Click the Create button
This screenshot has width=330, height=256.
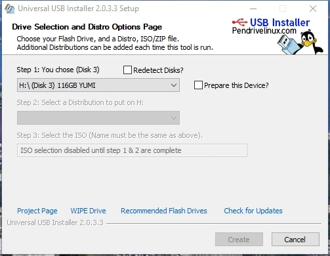(x=239, y=240)
